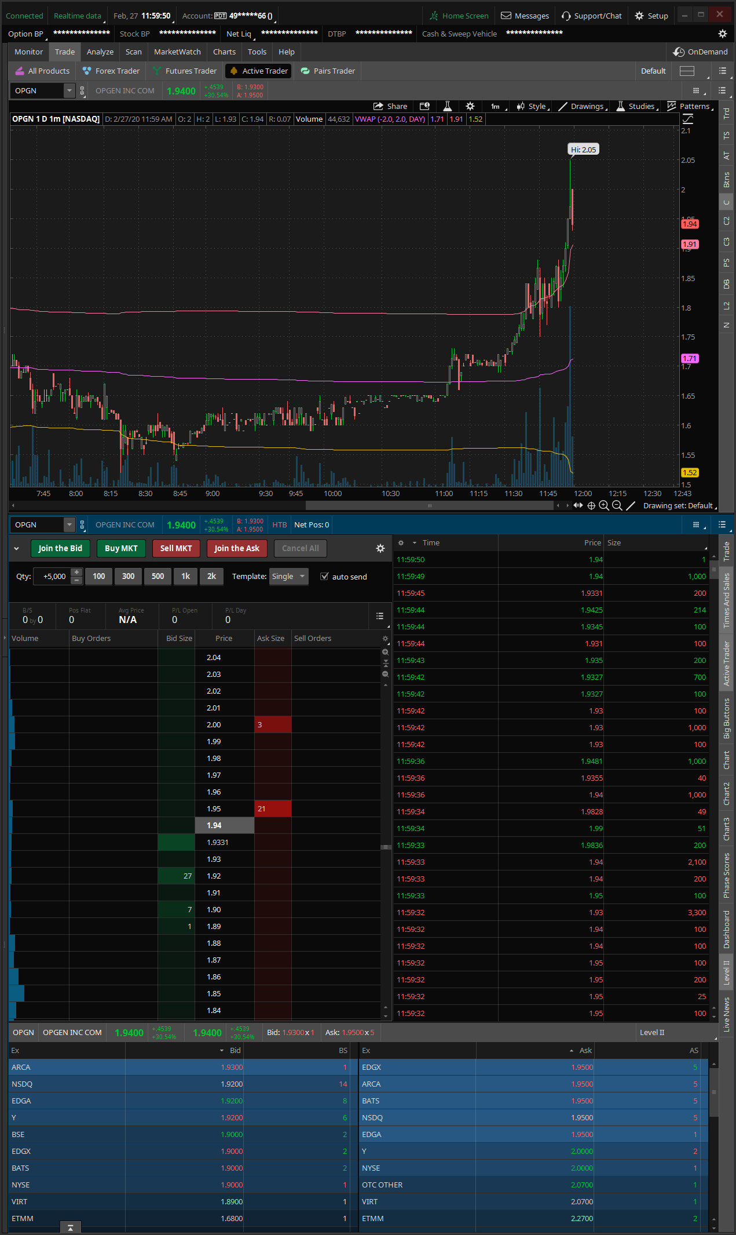Click the grid layout icon next to Default
Image resolution: width=736 pixels, height=1235 pixels.
[x=687, y=71]
